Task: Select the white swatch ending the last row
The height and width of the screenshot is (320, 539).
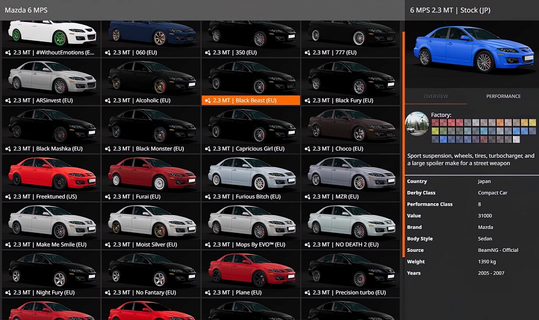Action: click(516, 140)
